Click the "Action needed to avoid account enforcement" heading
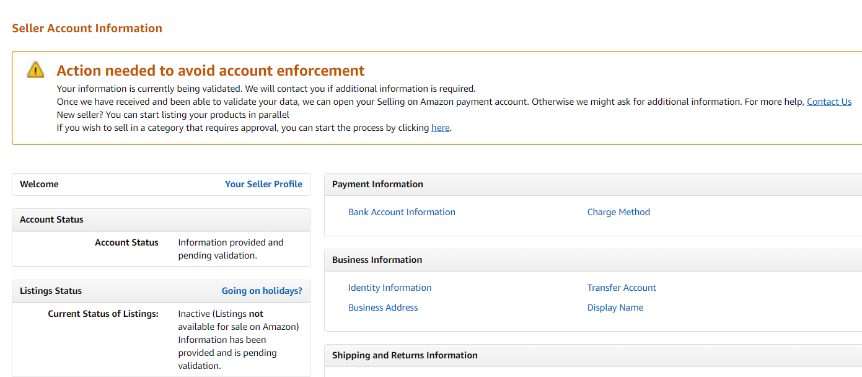 211,71
